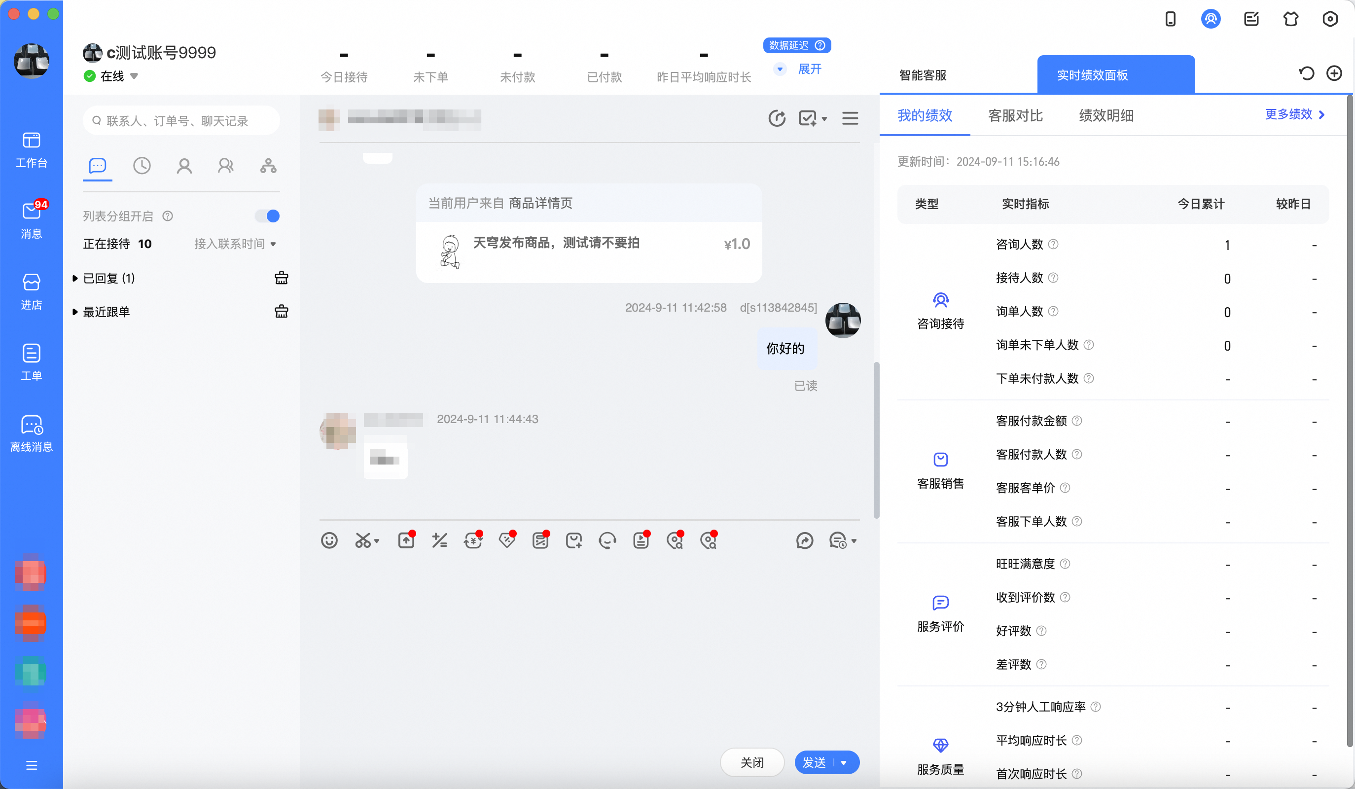Image resolution: width=1355 pixels, height=789 pixels.
Task: Click the 关闭 button
Action: point(751,762)
